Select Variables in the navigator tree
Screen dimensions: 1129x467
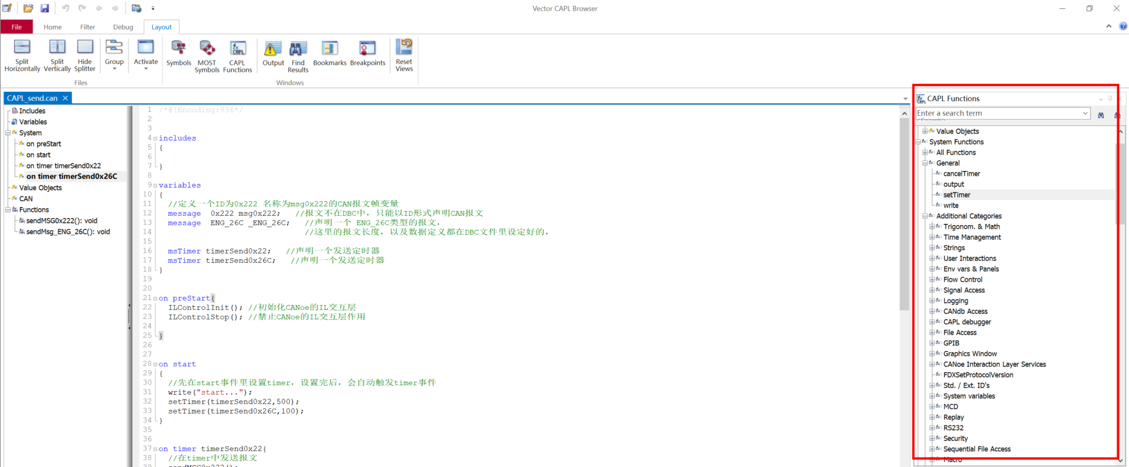(x=33, y=122)
